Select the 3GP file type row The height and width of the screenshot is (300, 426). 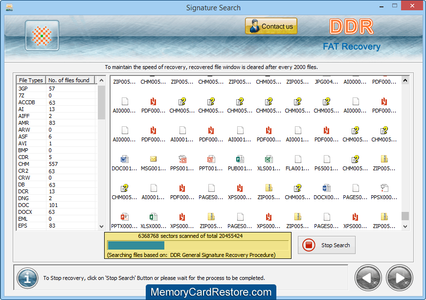click(57, 89)
